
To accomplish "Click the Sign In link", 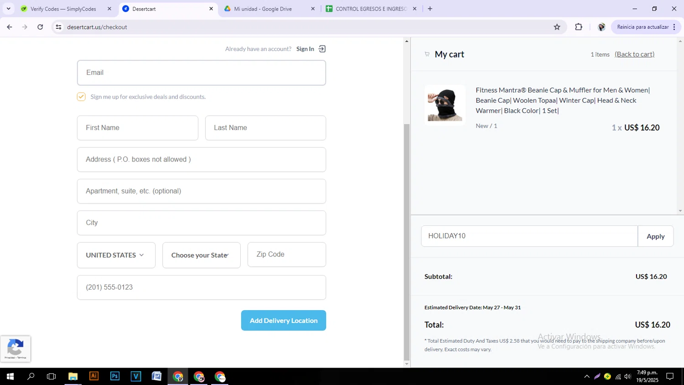I will tap(305, 49).
